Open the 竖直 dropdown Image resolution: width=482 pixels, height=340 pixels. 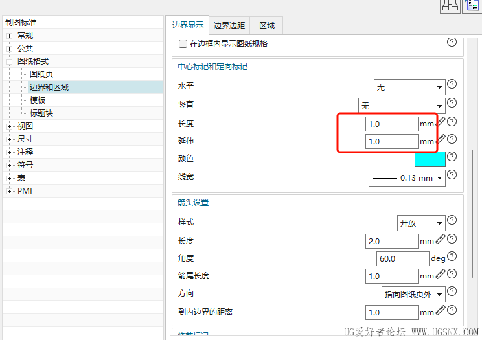(402, 106)
